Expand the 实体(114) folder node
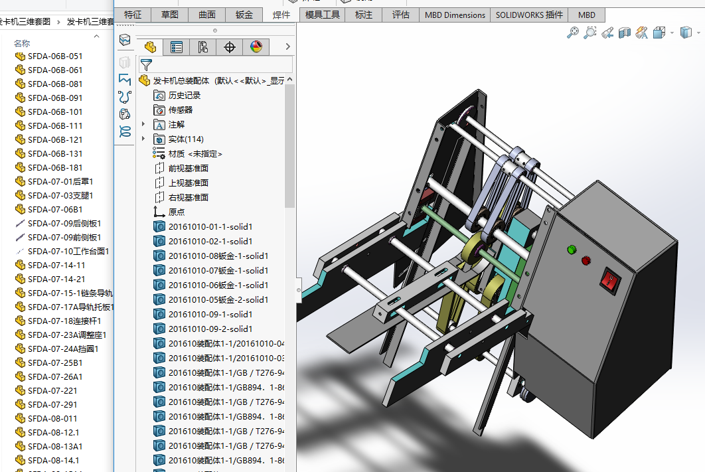 pyautogui.click(x=144, y=139)
